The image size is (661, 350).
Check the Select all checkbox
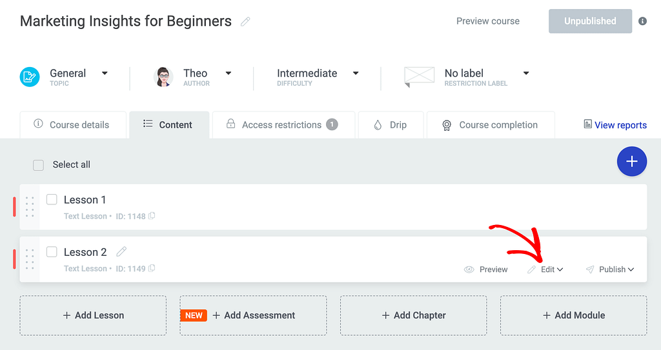pyautogui.click(x=39, y=165)
